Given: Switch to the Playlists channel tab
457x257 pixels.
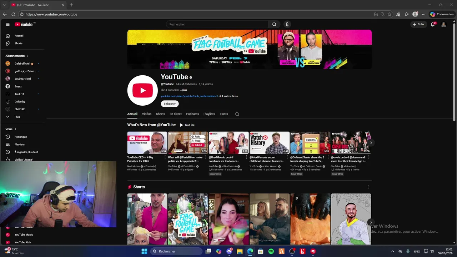Looking at the screenshot, I should pyautogui.click(x=209, y=114).
